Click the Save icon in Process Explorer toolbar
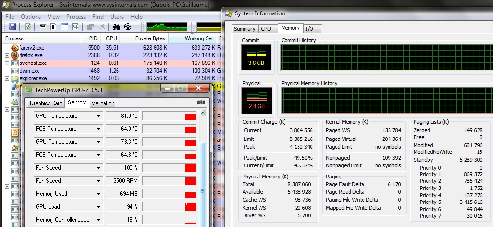Screen dimensions: 493x227 click(13, 27)
